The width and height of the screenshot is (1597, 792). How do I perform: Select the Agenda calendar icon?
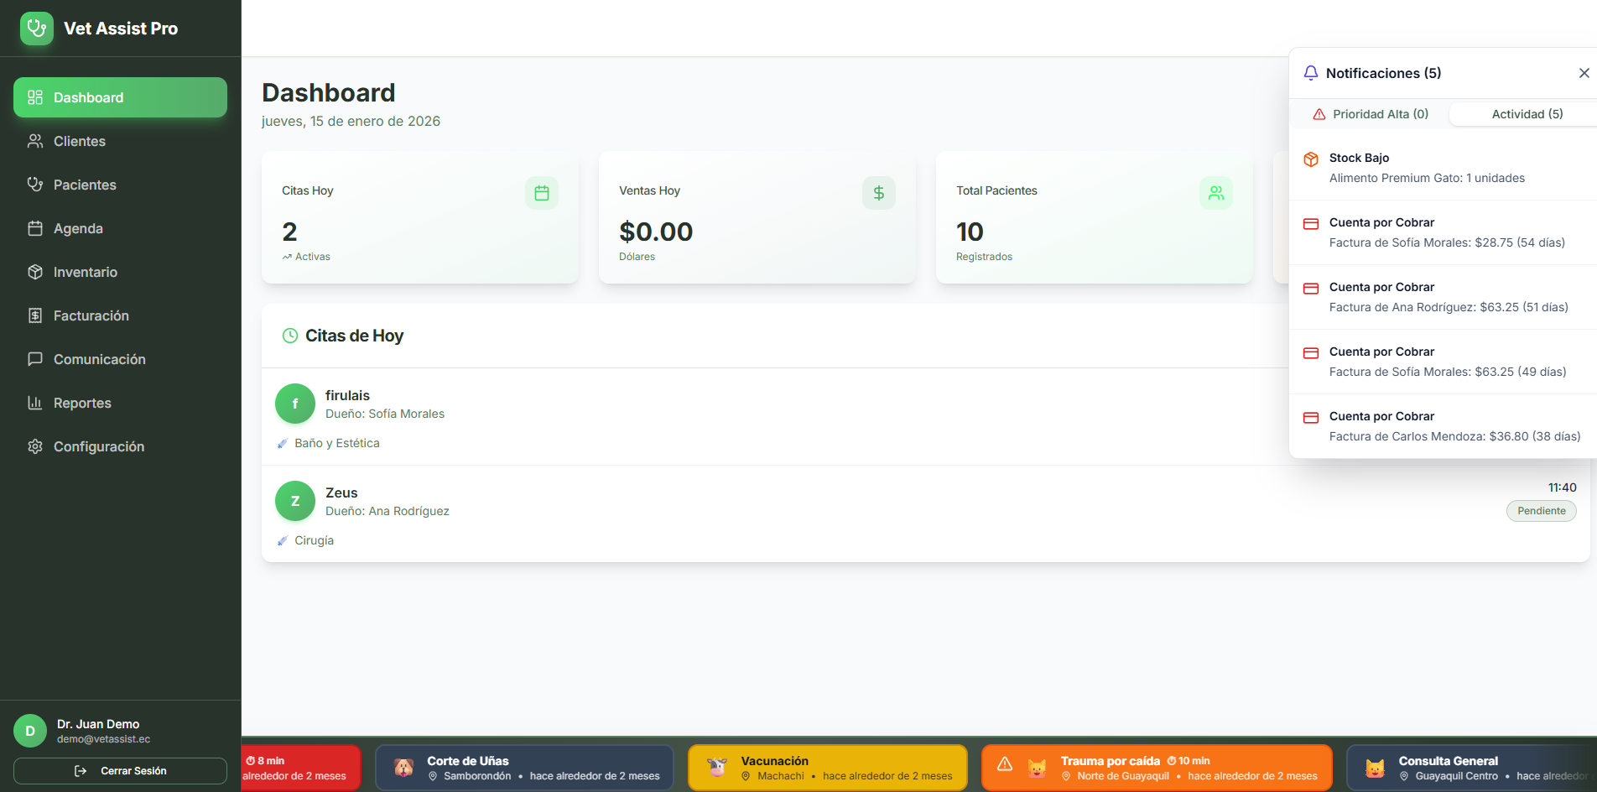pyautogui.click(x=35, y=228)
